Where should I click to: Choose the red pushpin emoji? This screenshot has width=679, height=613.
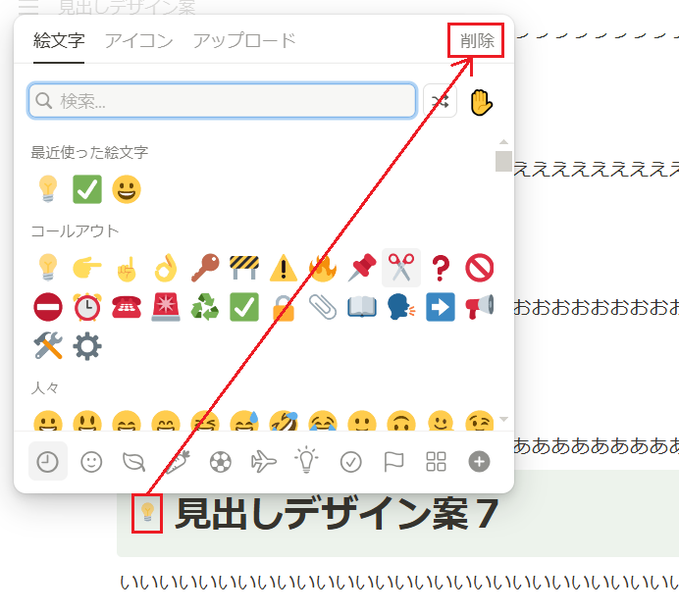362,268
